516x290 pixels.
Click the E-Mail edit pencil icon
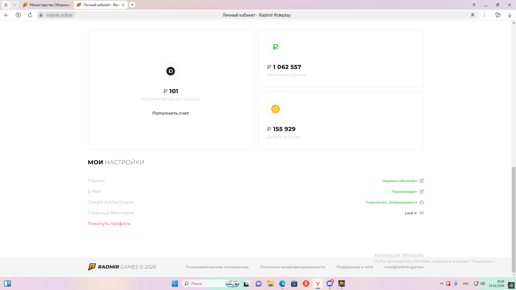click(421, 191)
